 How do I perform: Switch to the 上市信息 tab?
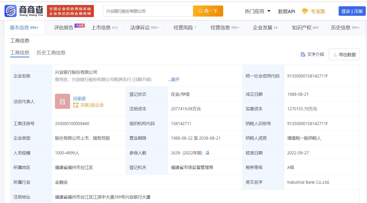(104, 28)
